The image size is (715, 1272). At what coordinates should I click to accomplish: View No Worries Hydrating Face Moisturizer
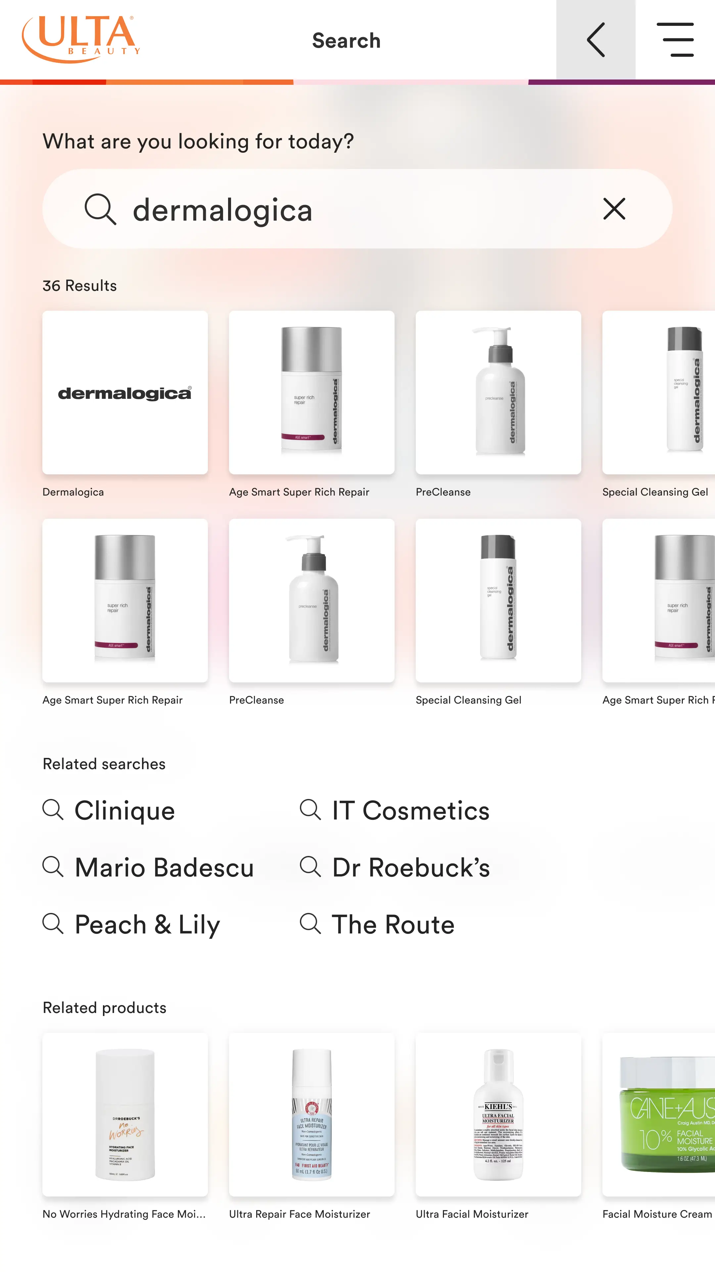click(x=125, y=1126)
